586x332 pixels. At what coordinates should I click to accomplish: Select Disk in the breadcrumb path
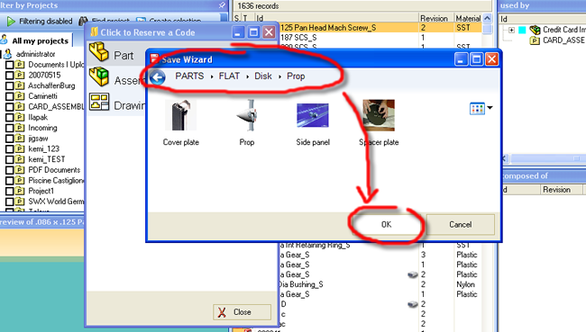pos(263,76)
